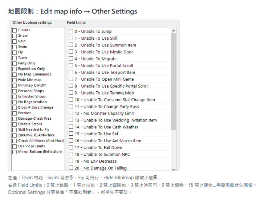Toggle 4 - Unable To Migrate

pyautogui.click(x=71, y=59)
